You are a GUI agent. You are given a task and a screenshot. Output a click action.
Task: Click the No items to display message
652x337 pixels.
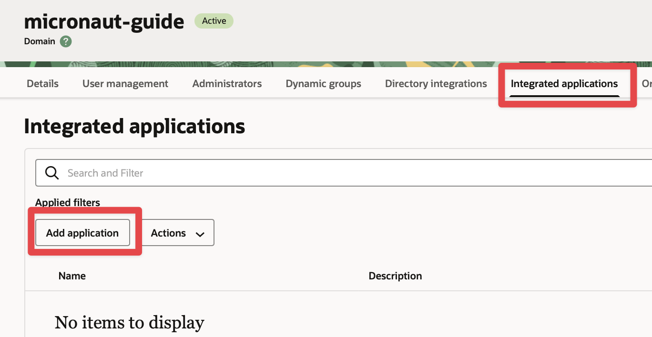[x=129, y=323]
